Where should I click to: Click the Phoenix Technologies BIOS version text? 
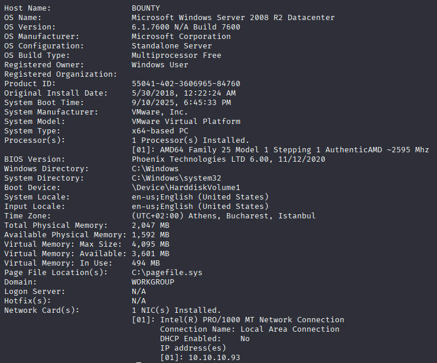tap(229, 159)
